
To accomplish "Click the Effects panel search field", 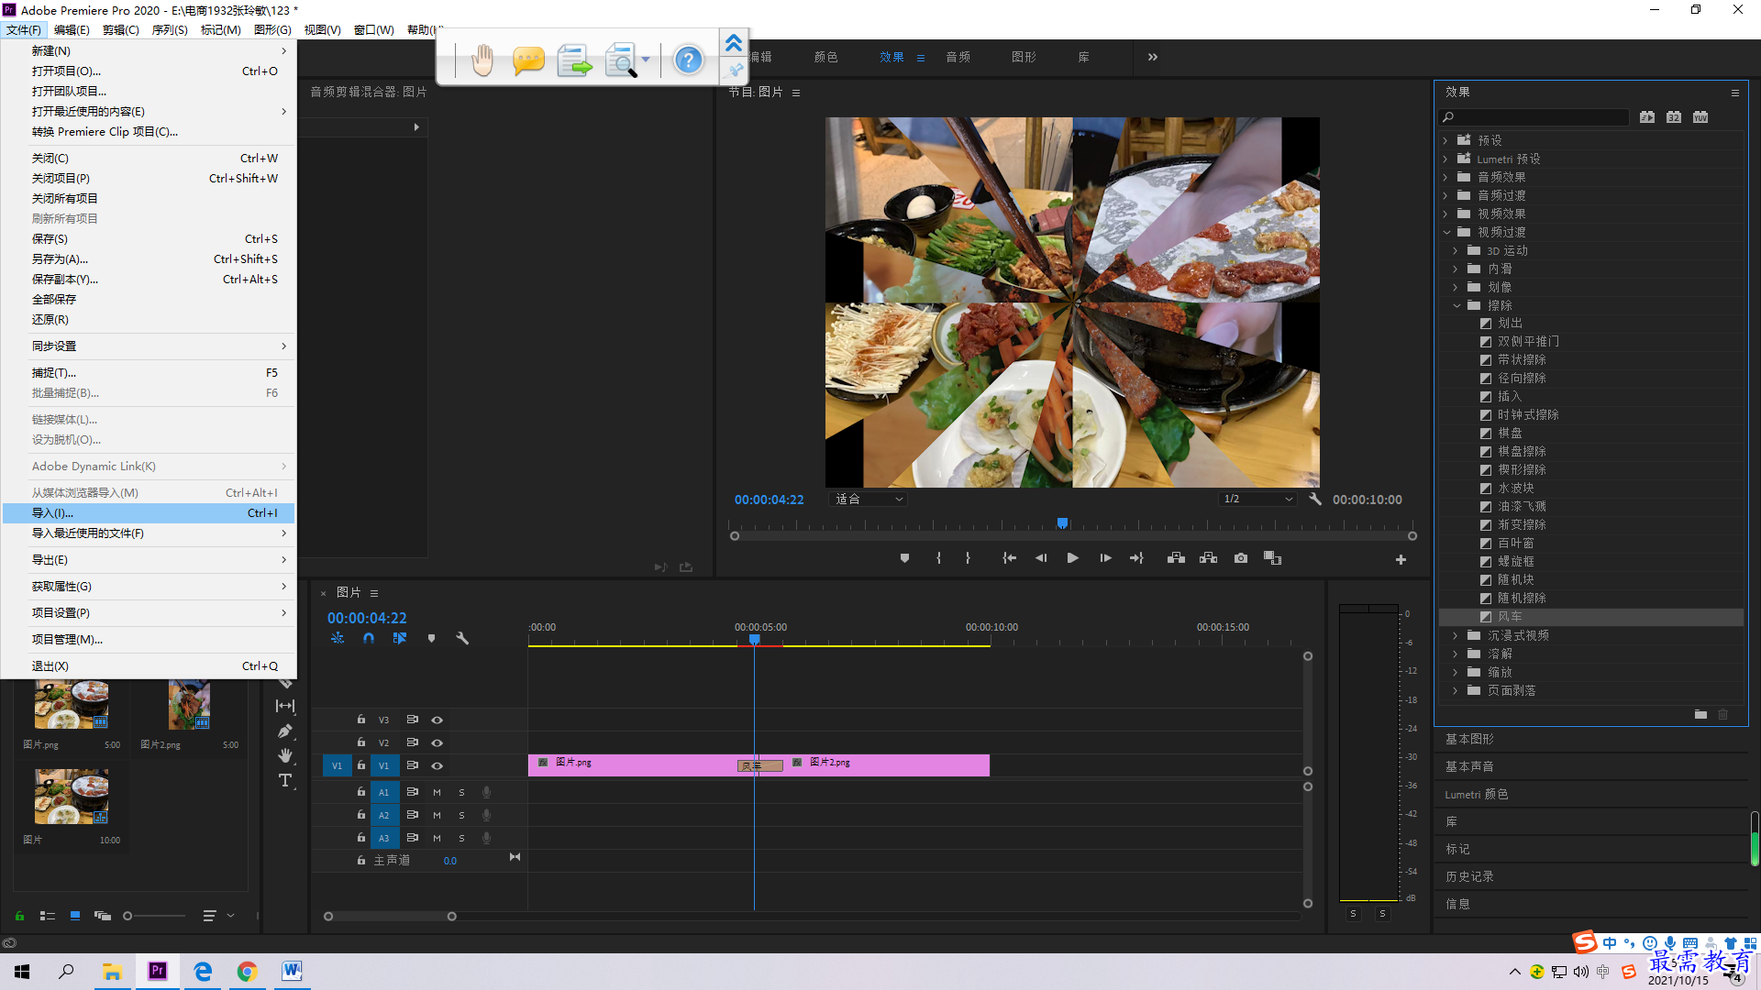I will click(1534, 117).
